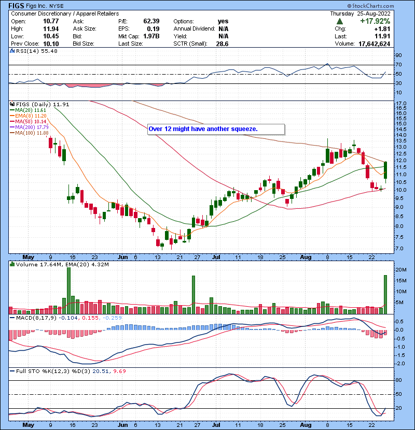Click the +17.92% percent change value
This screenshot has width=415, height=430.
(375, 21)
